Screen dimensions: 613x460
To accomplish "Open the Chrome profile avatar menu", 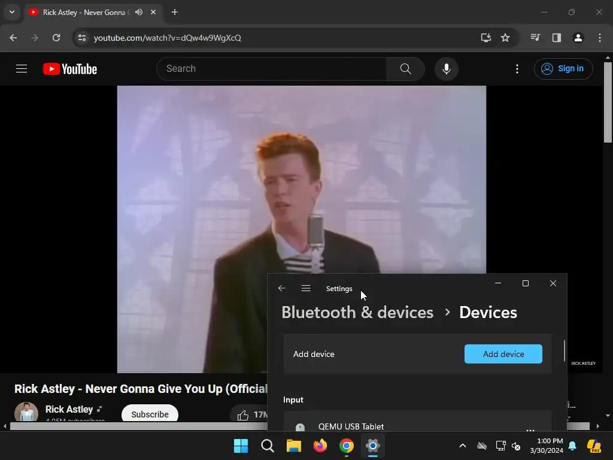I will pyautogui.click(x=578, y=38).
